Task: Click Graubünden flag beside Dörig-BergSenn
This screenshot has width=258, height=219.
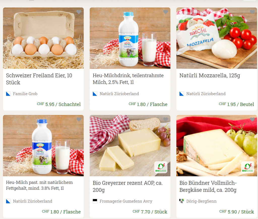Action: click(181, 201)
